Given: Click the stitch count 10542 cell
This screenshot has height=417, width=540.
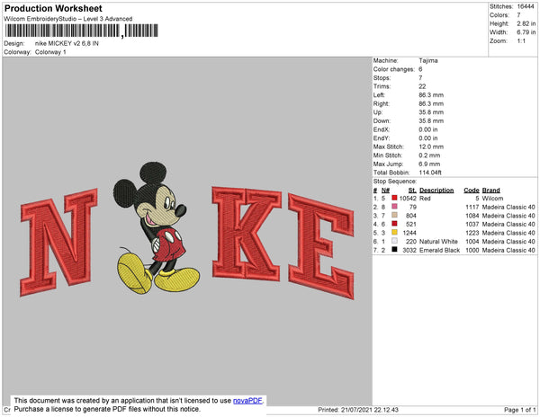Looking at the screenshot, I should coord(408,199).
